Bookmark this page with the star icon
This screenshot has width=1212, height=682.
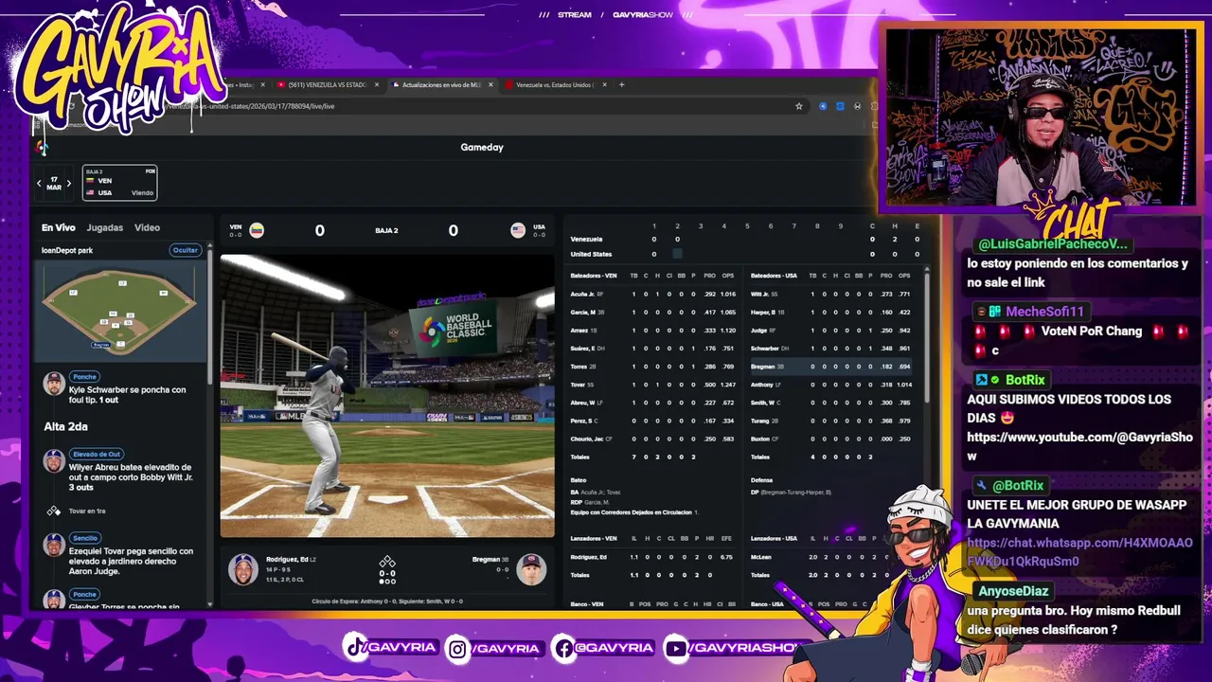(799, 106)
